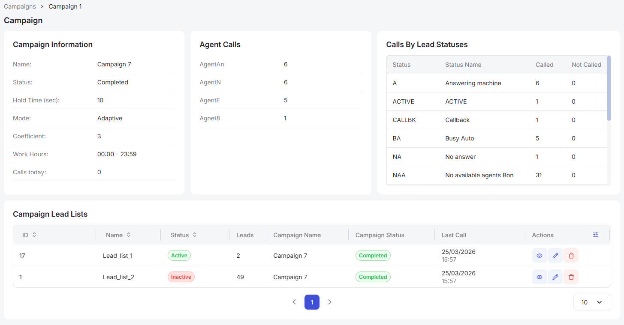Toggle Active status badge of Lead_list_1
This screenshot has width=624, height=325.
coord(179,256)
